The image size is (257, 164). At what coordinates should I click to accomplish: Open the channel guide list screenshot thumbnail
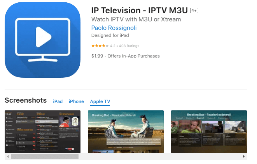click(42, 132)
